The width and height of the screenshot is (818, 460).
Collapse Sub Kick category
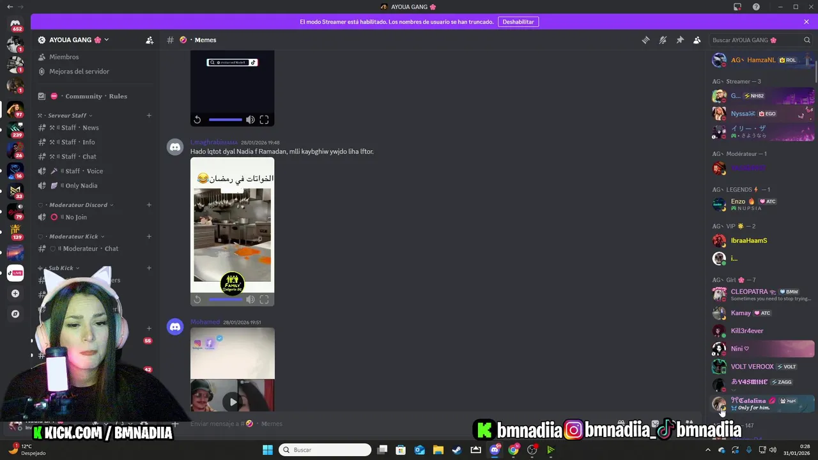[59, 268]
